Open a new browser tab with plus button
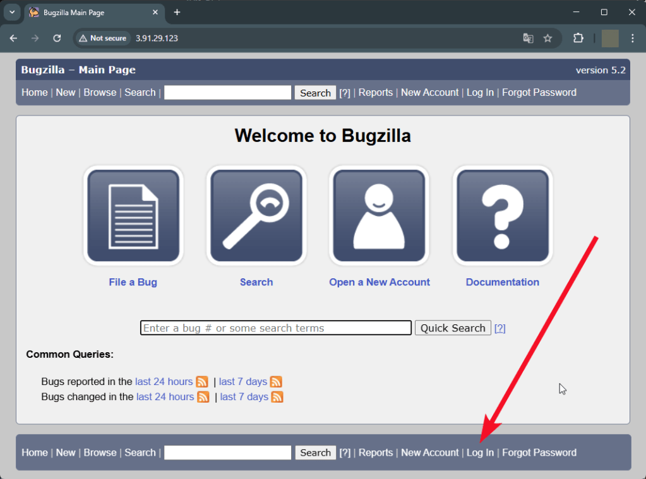 [177, 13]
